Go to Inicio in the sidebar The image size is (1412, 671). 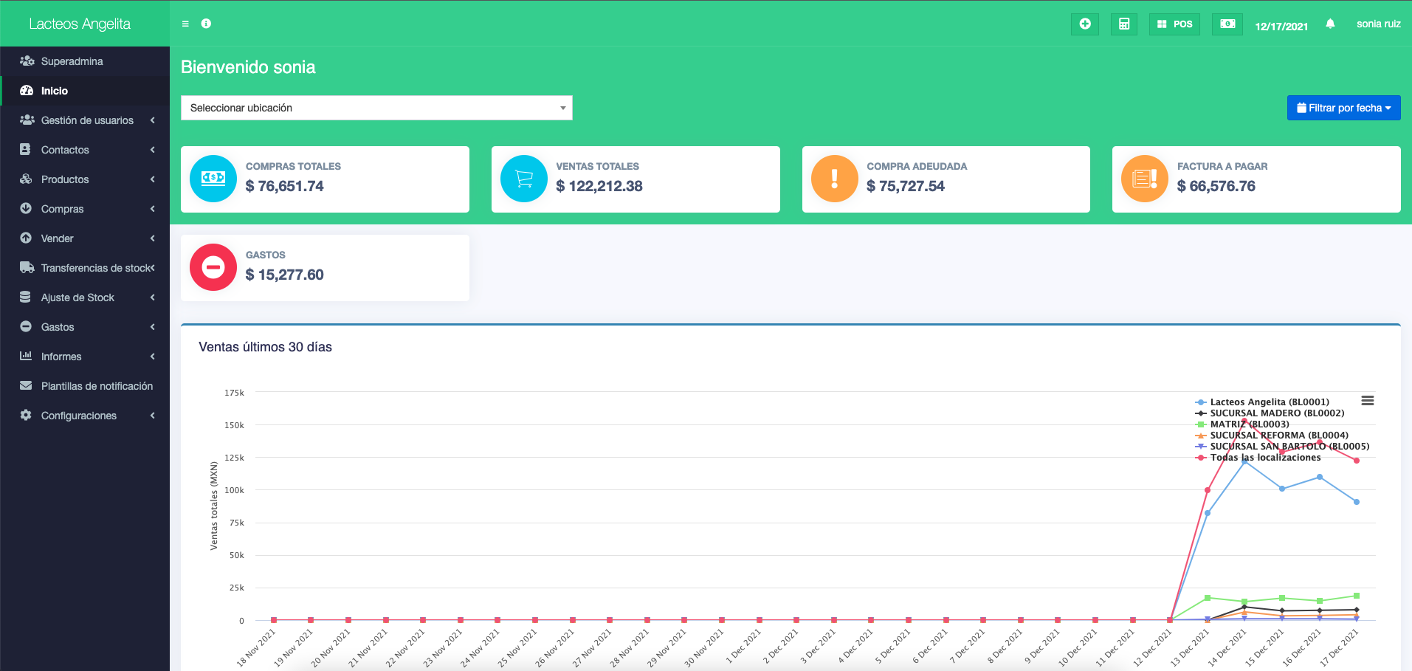pos(55,91)
